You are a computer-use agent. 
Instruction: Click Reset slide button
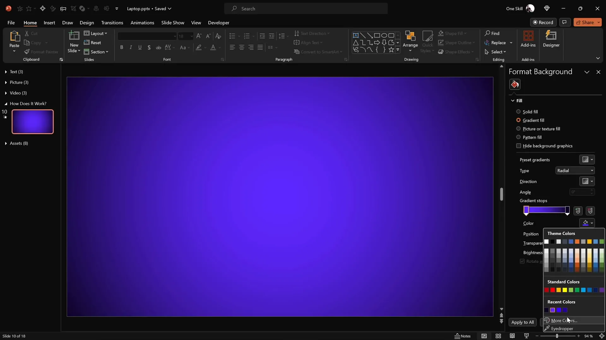click(92, 42)
